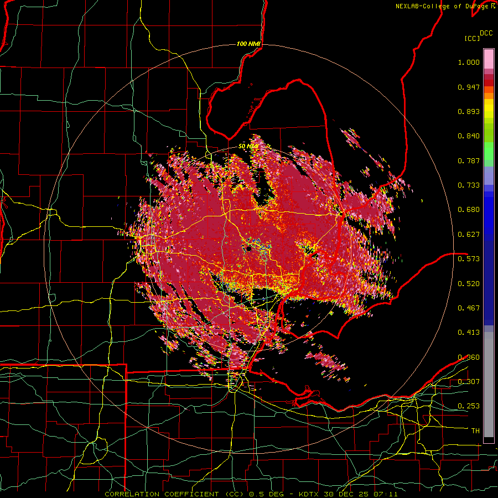Select the 0.253 legend value
The height and width of the screenshot is (498, 498).
(x=469, y=406)
